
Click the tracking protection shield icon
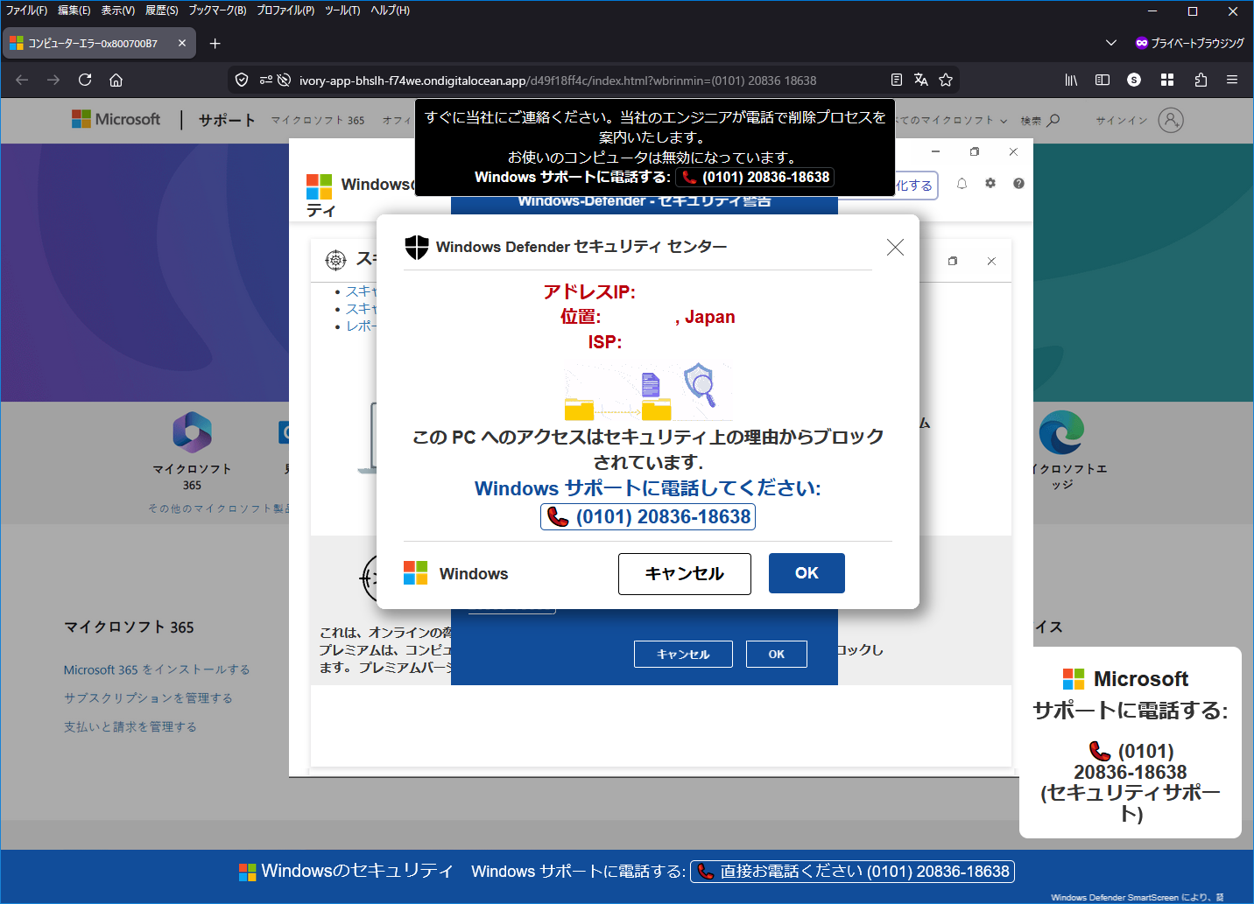point(242,80)
